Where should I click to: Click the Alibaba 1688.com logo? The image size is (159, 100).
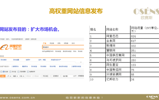tap(11, 47)
